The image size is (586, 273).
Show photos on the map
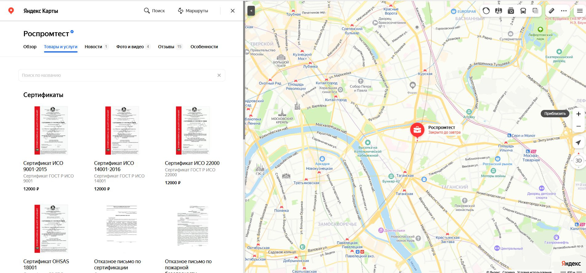511,11
